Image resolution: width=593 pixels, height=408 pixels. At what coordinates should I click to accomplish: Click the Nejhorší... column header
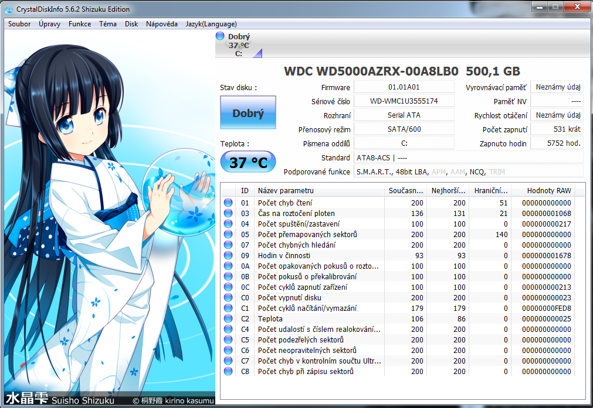point(449,191)
